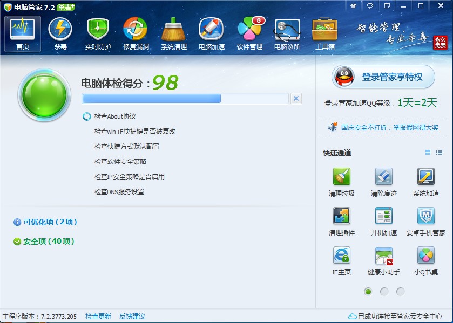This screenshot has height=323, width=453.
Task: Launch 小Q书桌 shortcut
Action: (x=426, y=260)
